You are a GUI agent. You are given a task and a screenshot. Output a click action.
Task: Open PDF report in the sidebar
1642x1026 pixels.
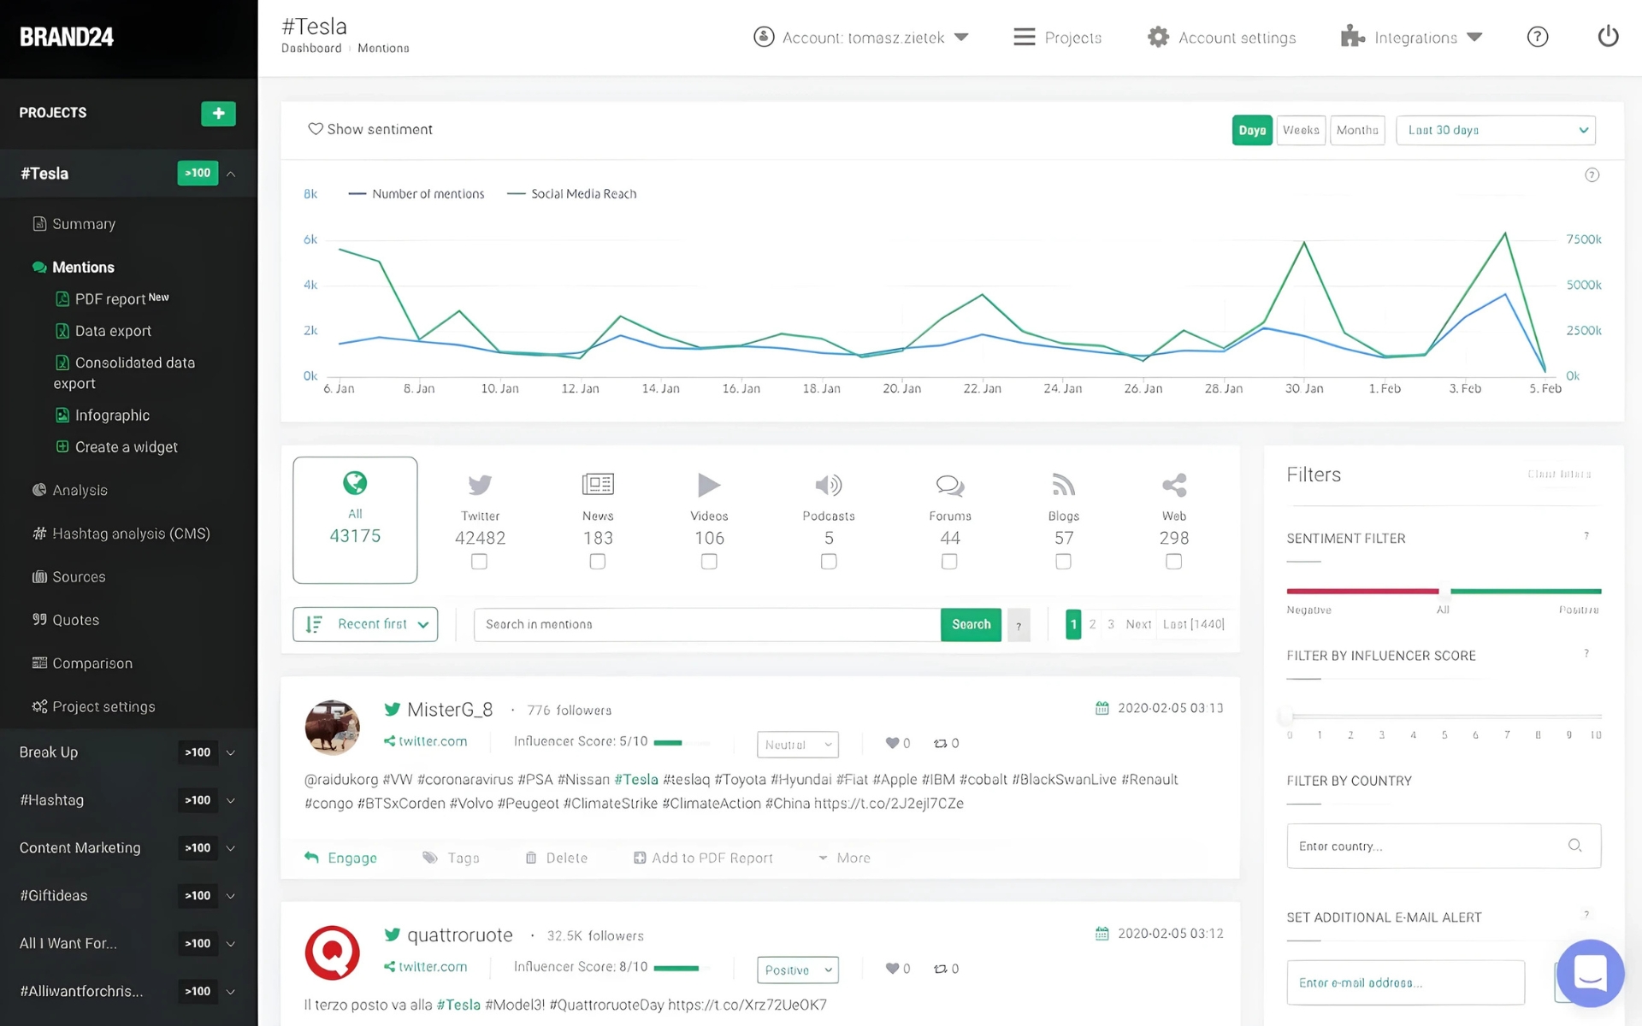click(113, 298)
